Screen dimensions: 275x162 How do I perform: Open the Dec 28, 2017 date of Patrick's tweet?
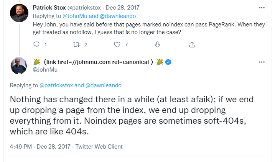coord(122,8)
